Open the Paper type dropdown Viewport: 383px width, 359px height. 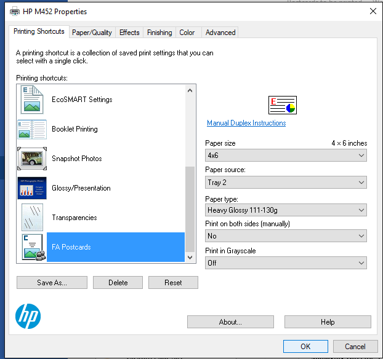pyautogui.click(x=286, y=210)
